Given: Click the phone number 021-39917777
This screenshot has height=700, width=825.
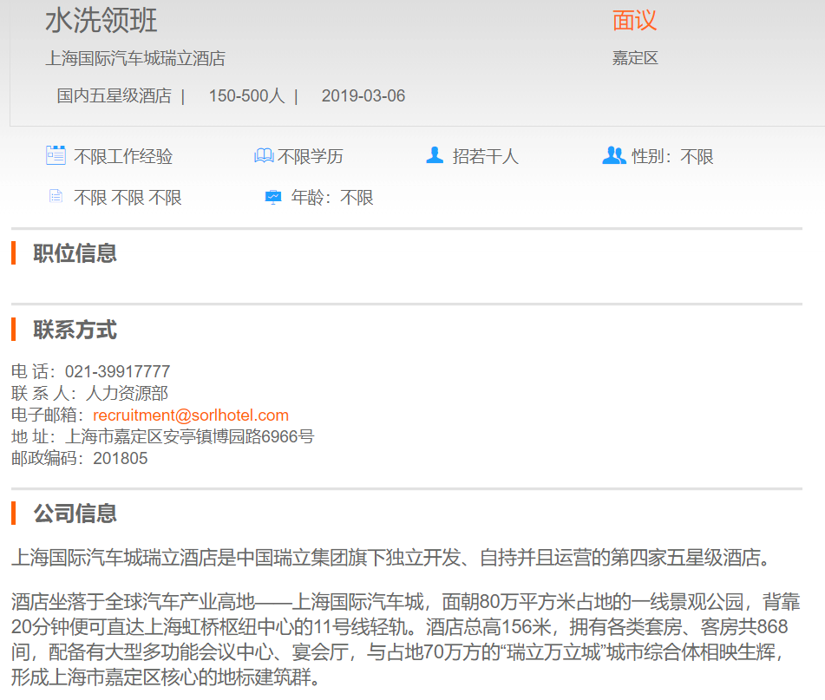Looking at the screenshot, I should tap(117, 372).
